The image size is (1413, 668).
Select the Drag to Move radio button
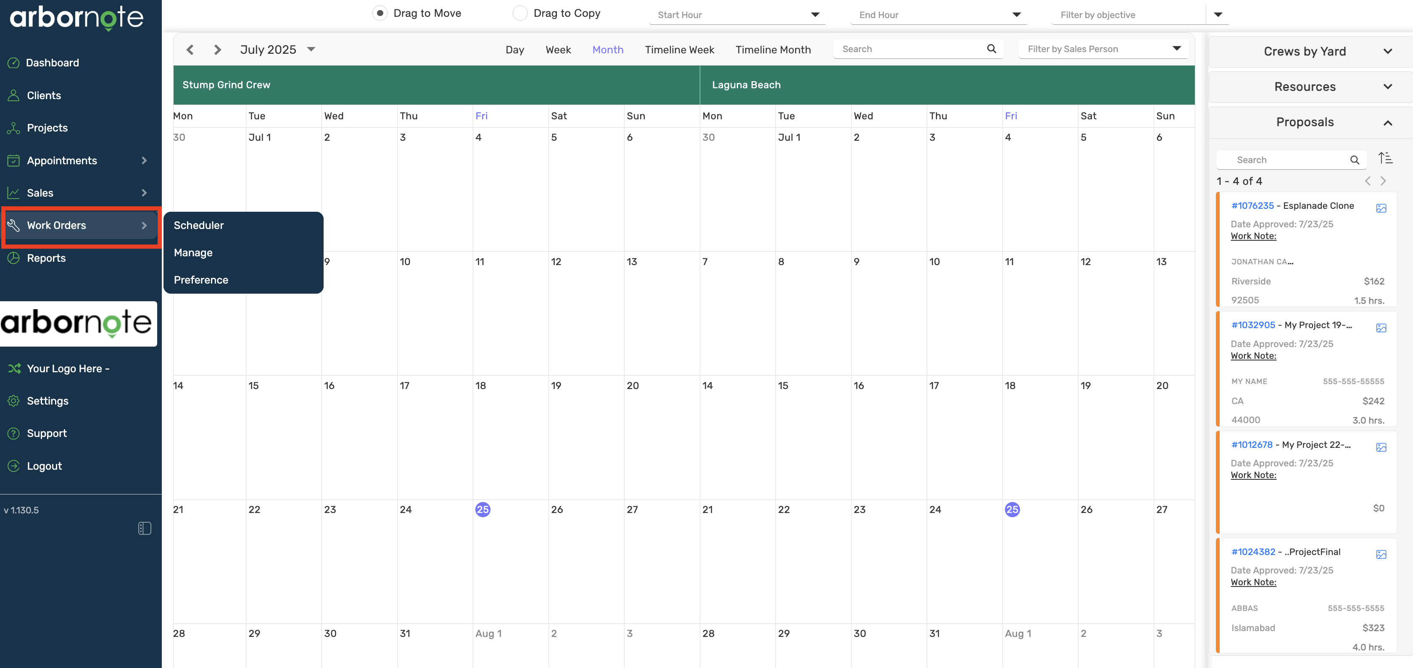pos(380,13)
